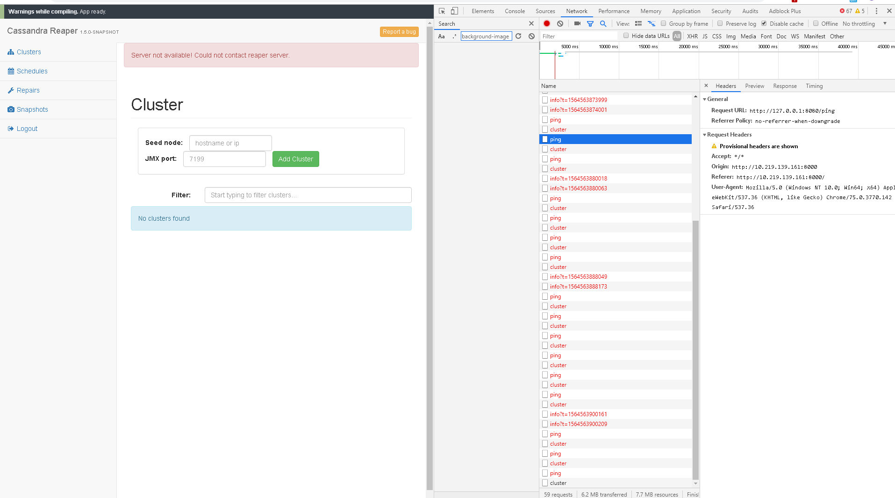Click inside the Seed node hostname field
Screen dimensions: 895x498
click(230, 143)
